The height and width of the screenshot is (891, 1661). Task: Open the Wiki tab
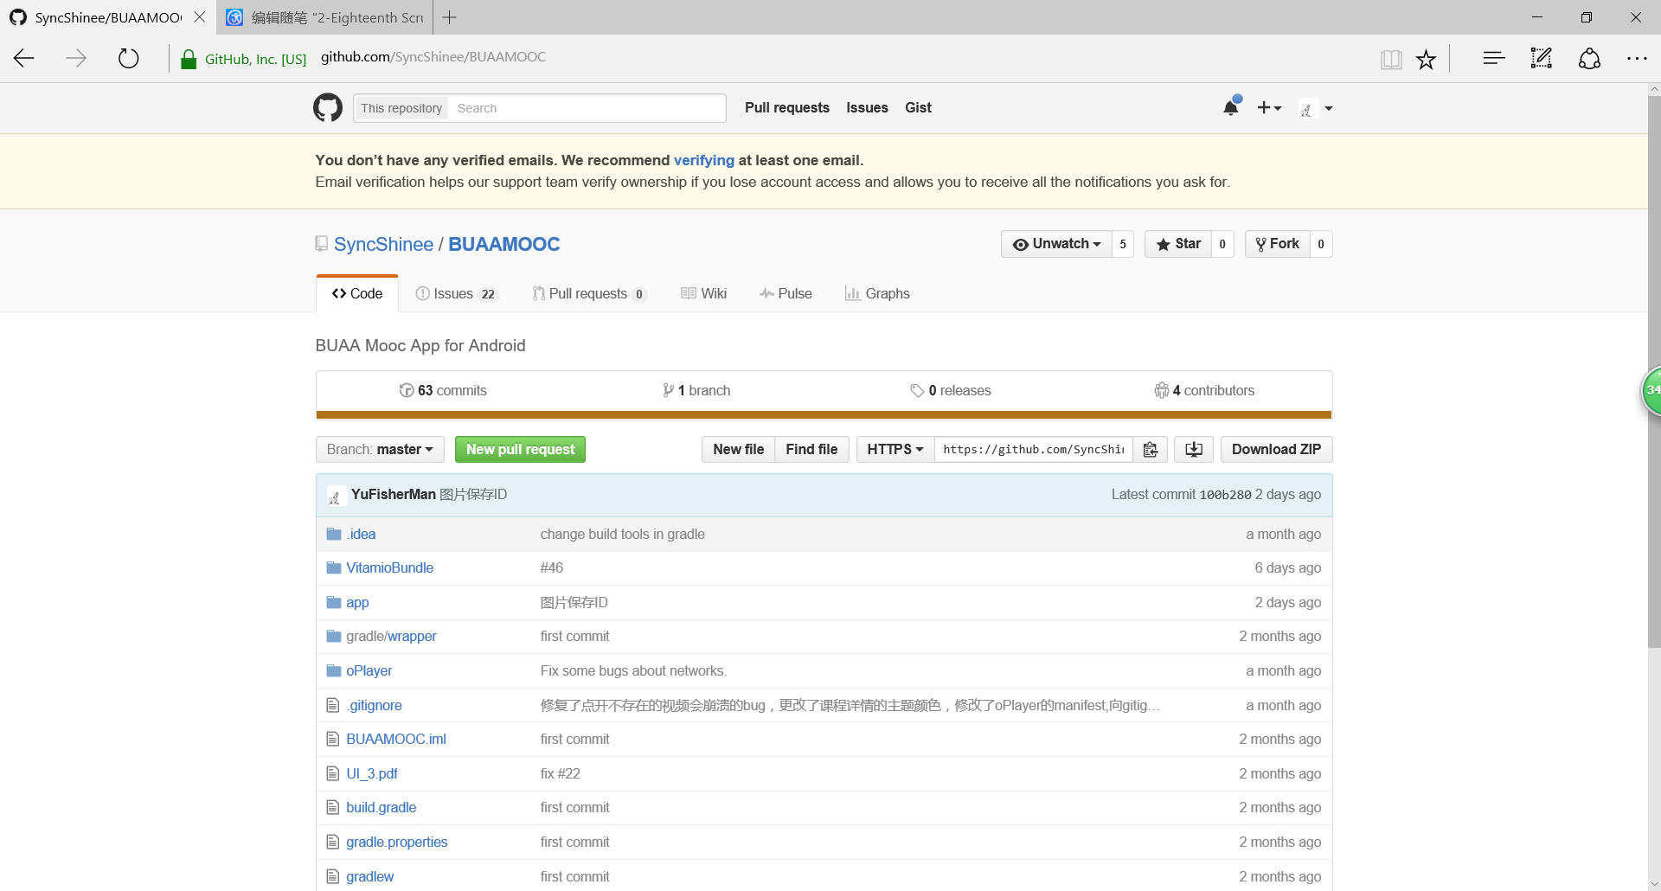pos(703,294)
